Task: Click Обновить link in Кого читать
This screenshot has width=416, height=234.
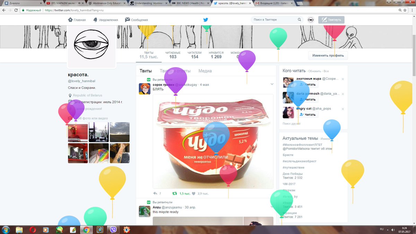Action: [314, 71]
